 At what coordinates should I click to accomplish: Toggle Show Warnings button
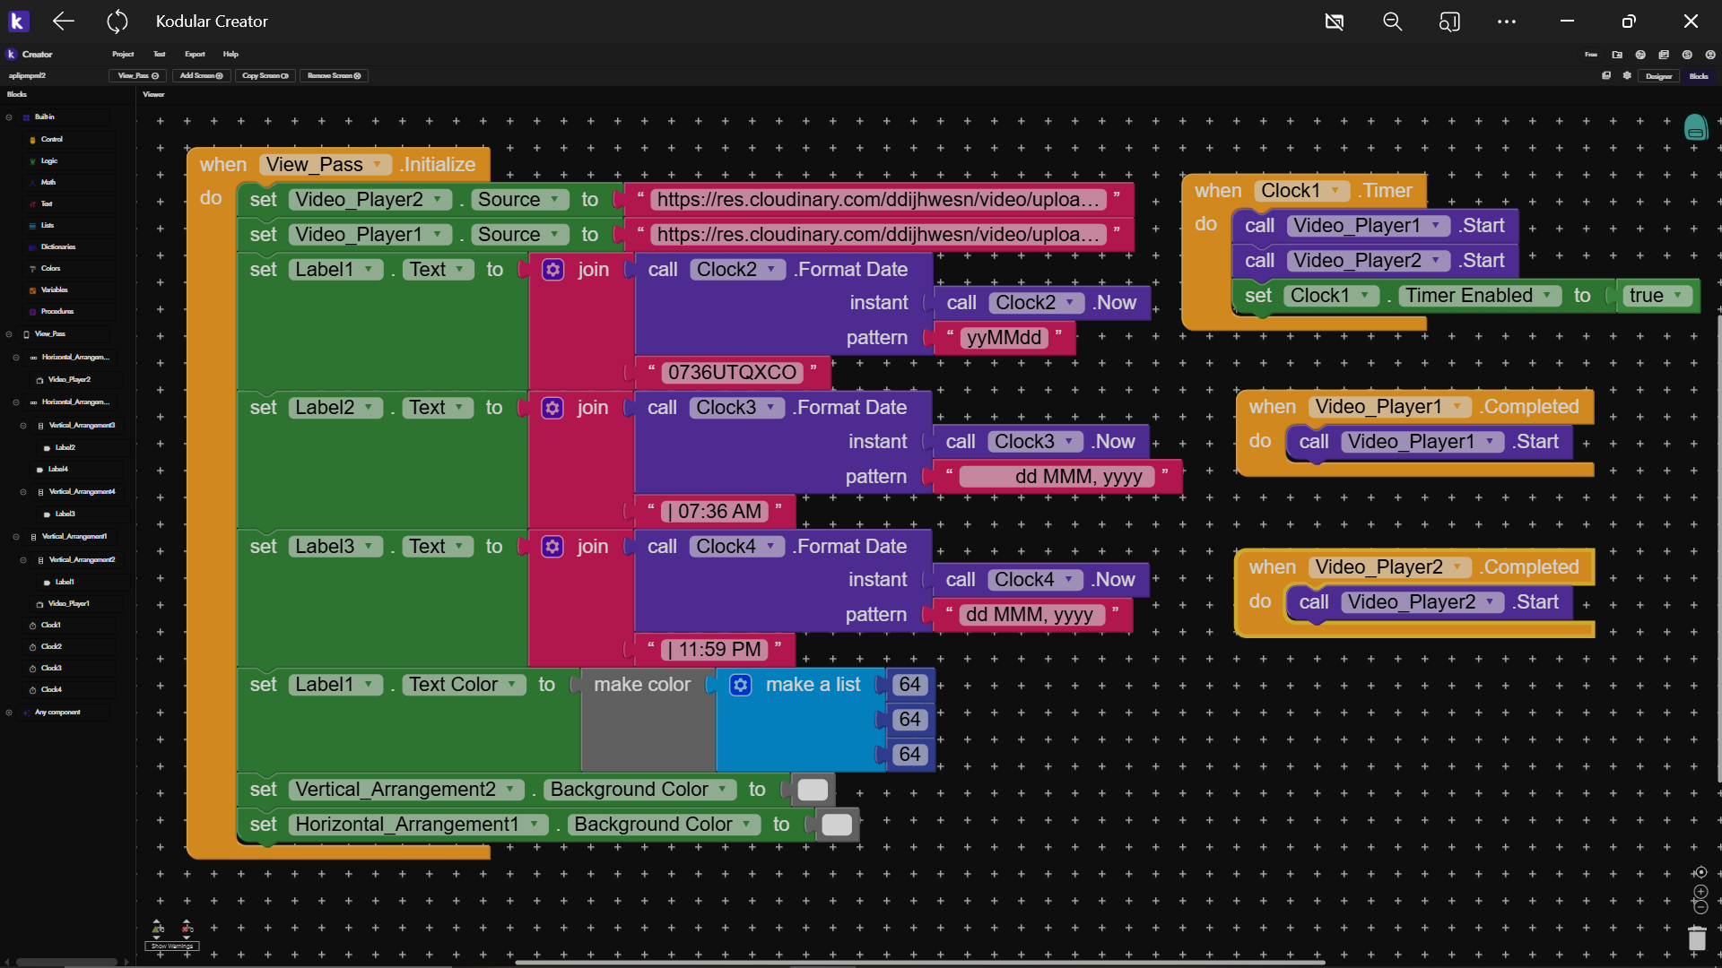(171, 946)
